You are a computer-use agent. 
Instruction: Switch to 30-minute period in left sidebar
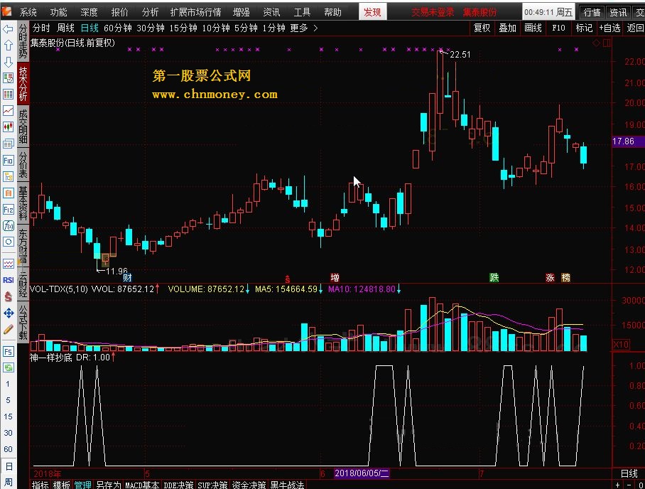8,433
